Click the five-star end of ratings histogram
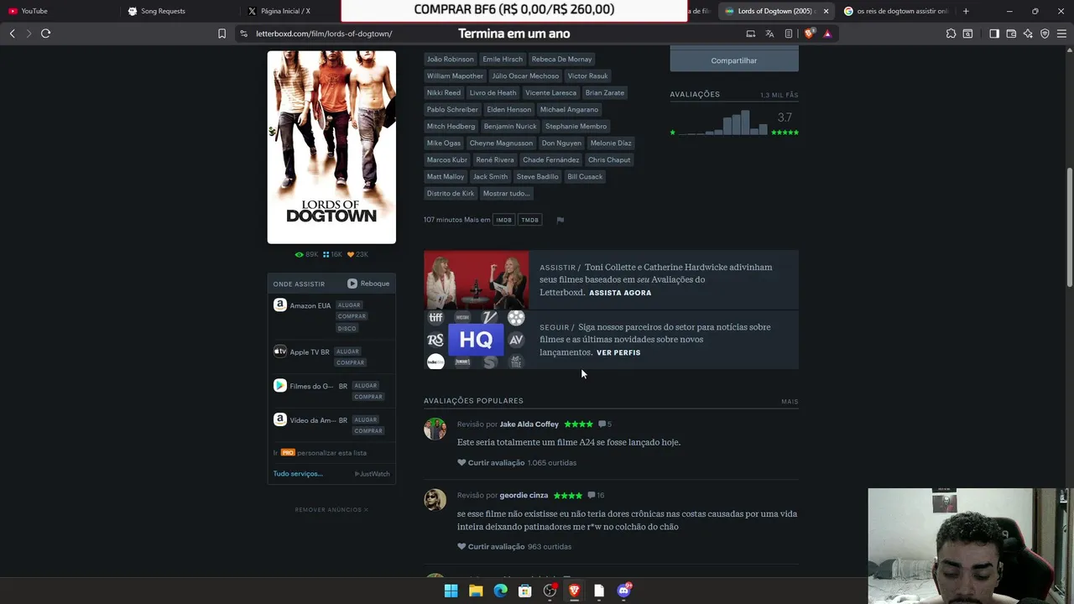Screen dimensions: 1074x604 point(785,133)
